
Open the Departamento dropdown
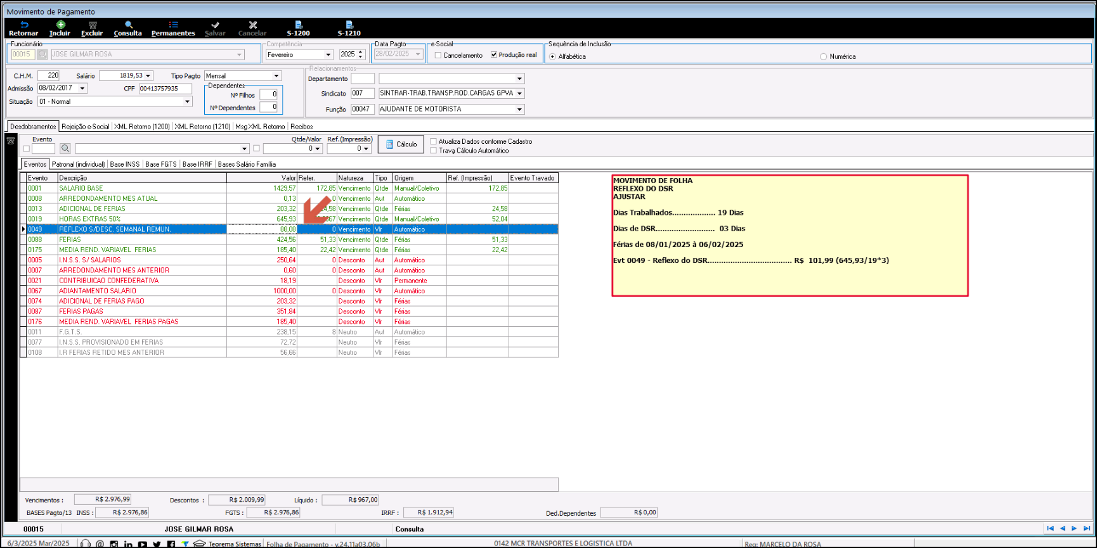pos(520,79)
